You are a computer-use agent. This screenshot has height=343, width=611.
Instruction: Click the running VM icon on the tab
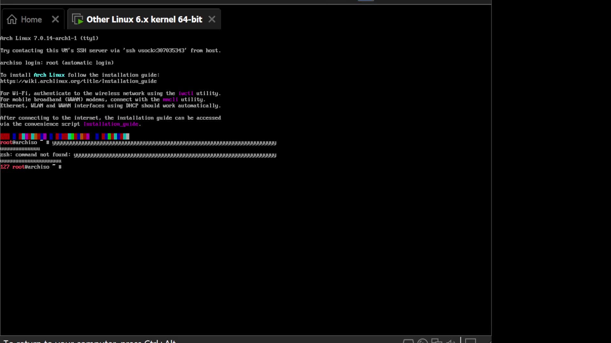(x=78, y=19)
